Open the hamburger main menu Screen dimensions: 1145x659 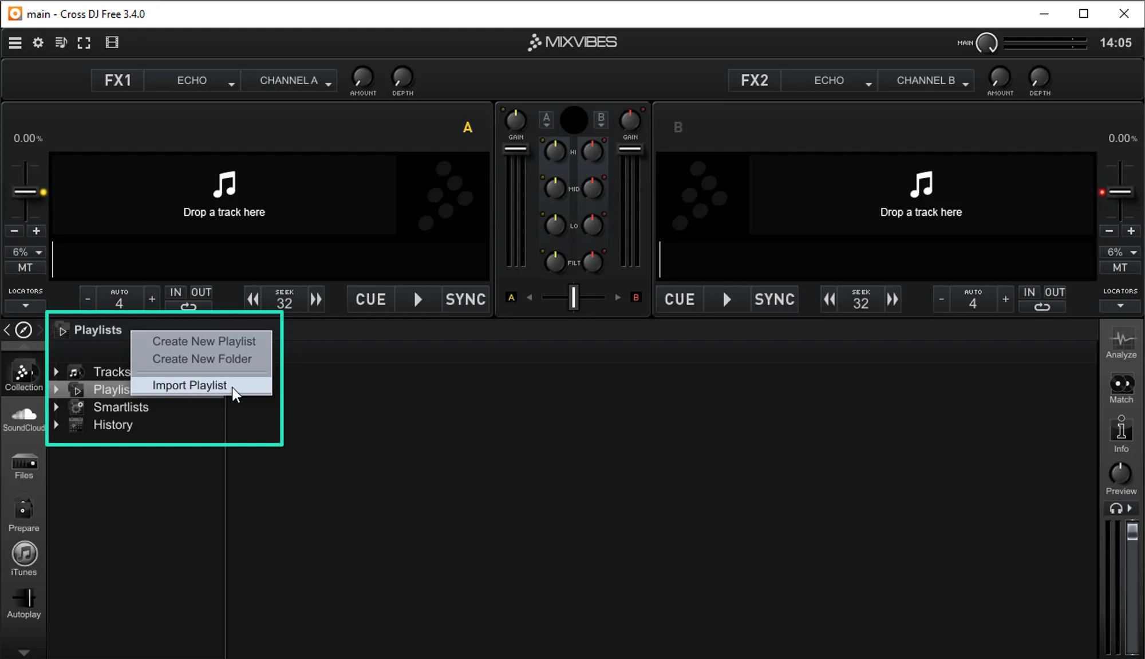pos(15,42)
